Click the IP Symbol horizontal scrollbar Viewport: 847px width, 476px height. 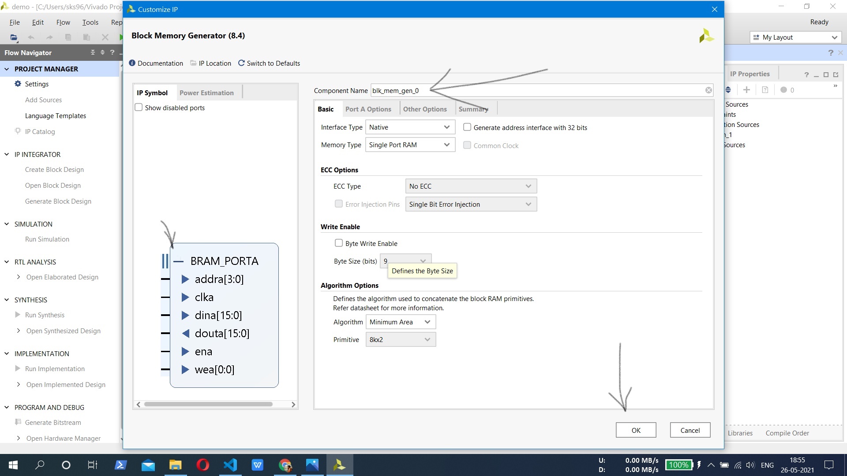208,404
